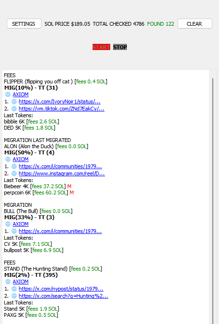
Task: Click globe icon beside BULL's communities link
Action: (x=14, y=231)
